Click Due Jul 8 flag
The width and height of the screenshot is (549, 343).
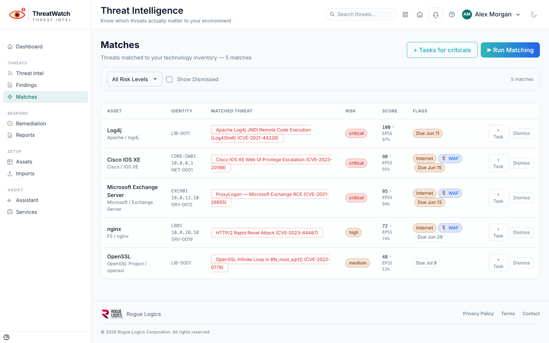click(426, 263)
